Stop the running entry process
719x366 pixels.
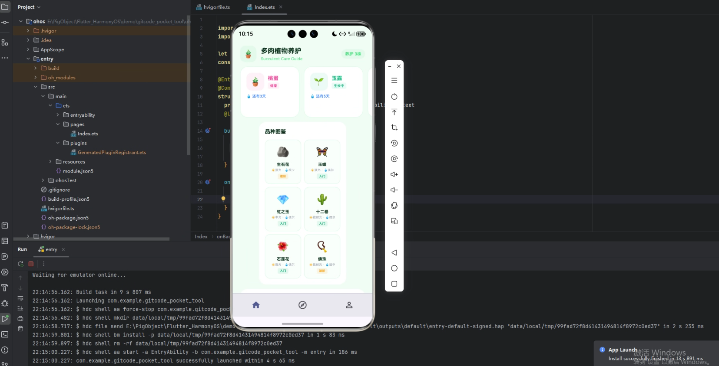tap(31, 264)
